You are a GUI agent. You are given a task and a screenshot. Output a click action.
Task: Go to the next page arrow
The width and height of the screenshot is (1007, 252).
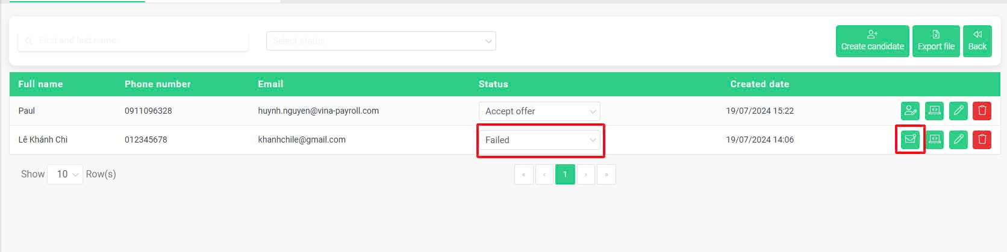pyautogui.click(x=586, y=174)
